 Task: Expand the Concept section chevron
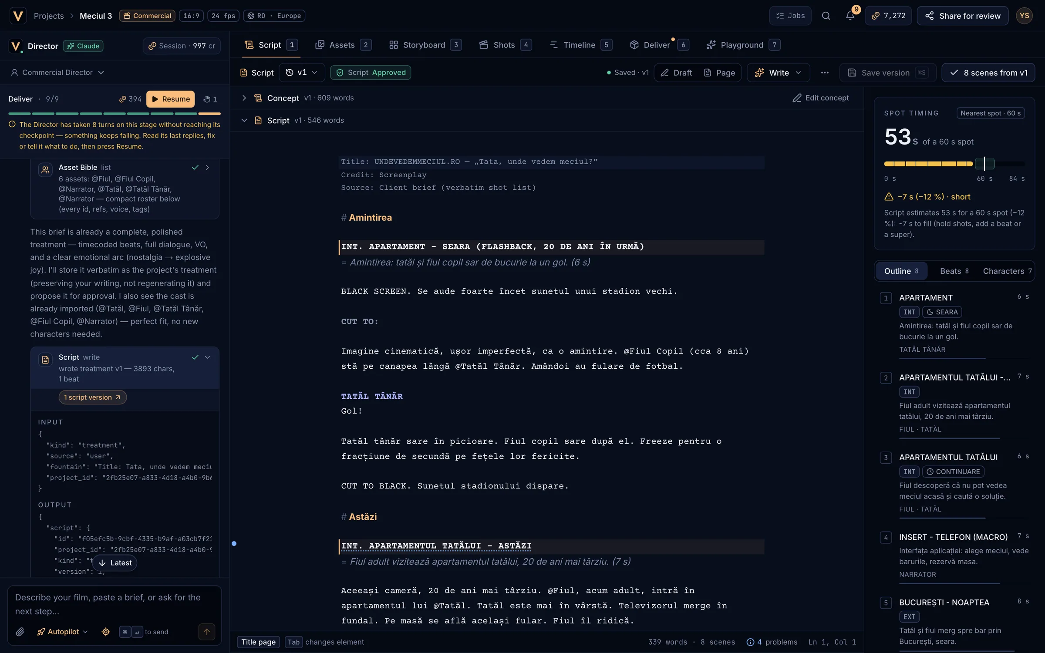[x=244, y=98]
